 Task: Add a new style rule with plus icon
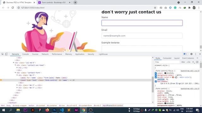tap(193, 62)
